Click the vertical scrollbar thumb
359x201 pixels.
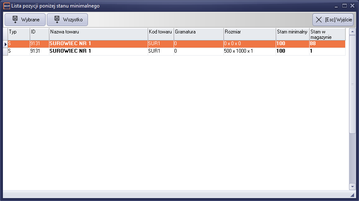[352, 84]
